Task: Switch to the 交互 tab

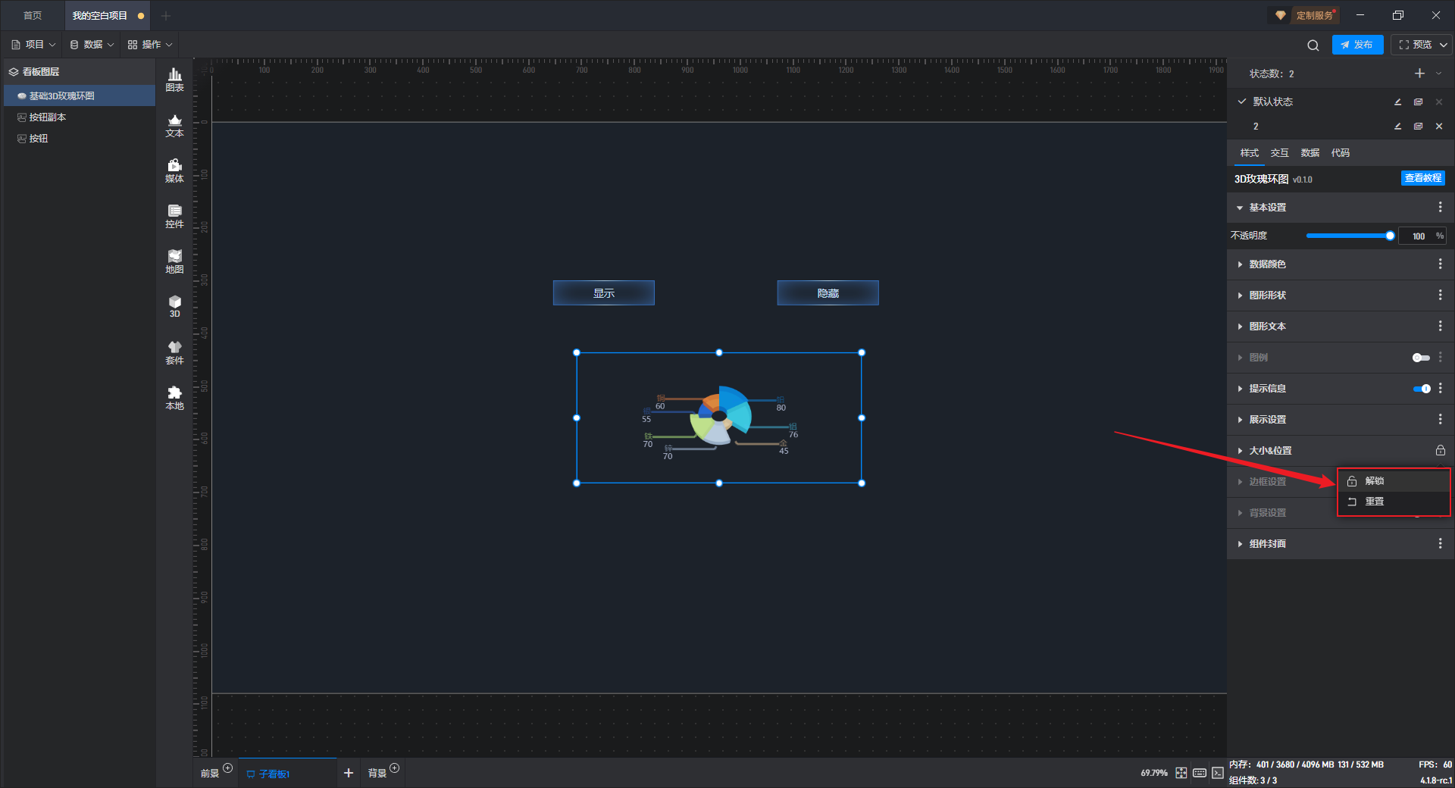Action: coord(1279,153)
